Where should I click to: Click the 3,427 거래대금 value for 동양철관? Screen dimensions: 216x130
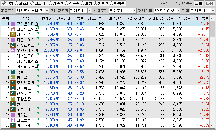point(160,99)
